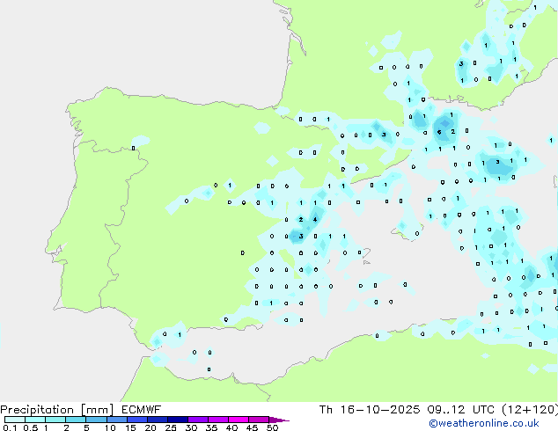The image size is (558, 431).
Task: Choose the 20–25 mm dark blue swatch
Action: coord(157,420)
